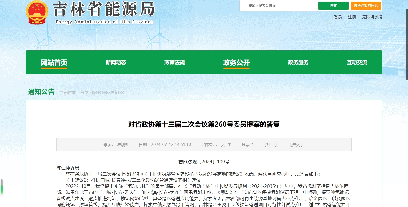This screenshot has height=207, width=408.
Task: Go to 网站首页 in navigation bar
Action: click(x=54, y=63)
